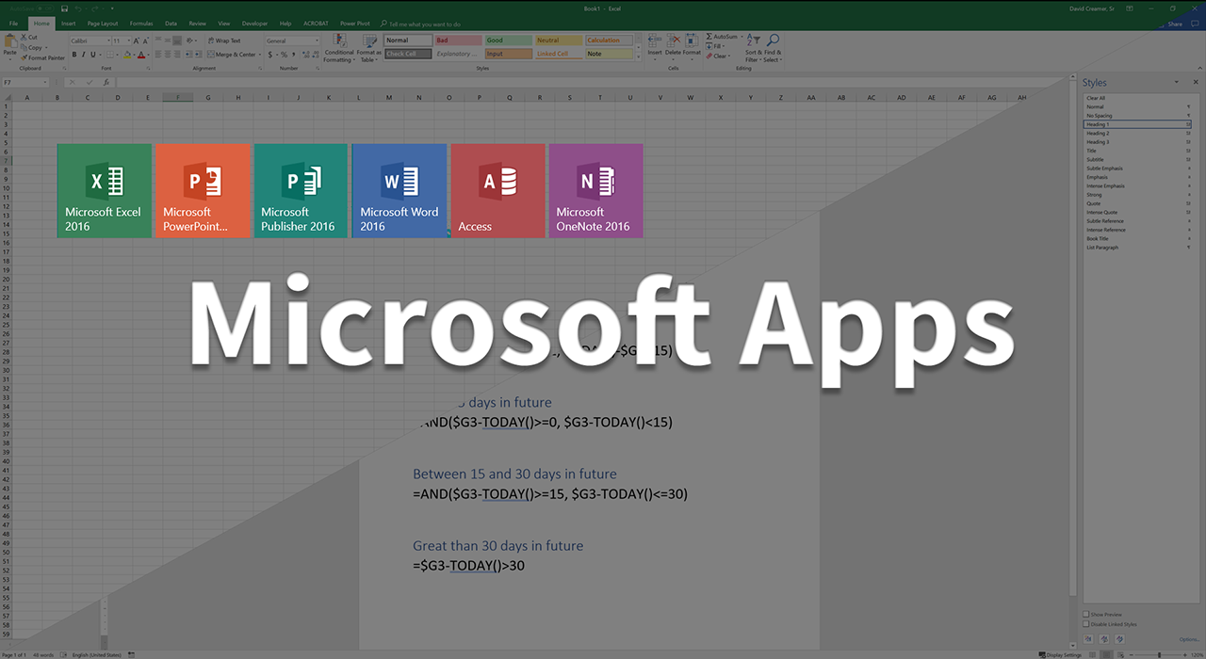
Task: Open the Calibri font name dropdown
Action: (108, 40)
